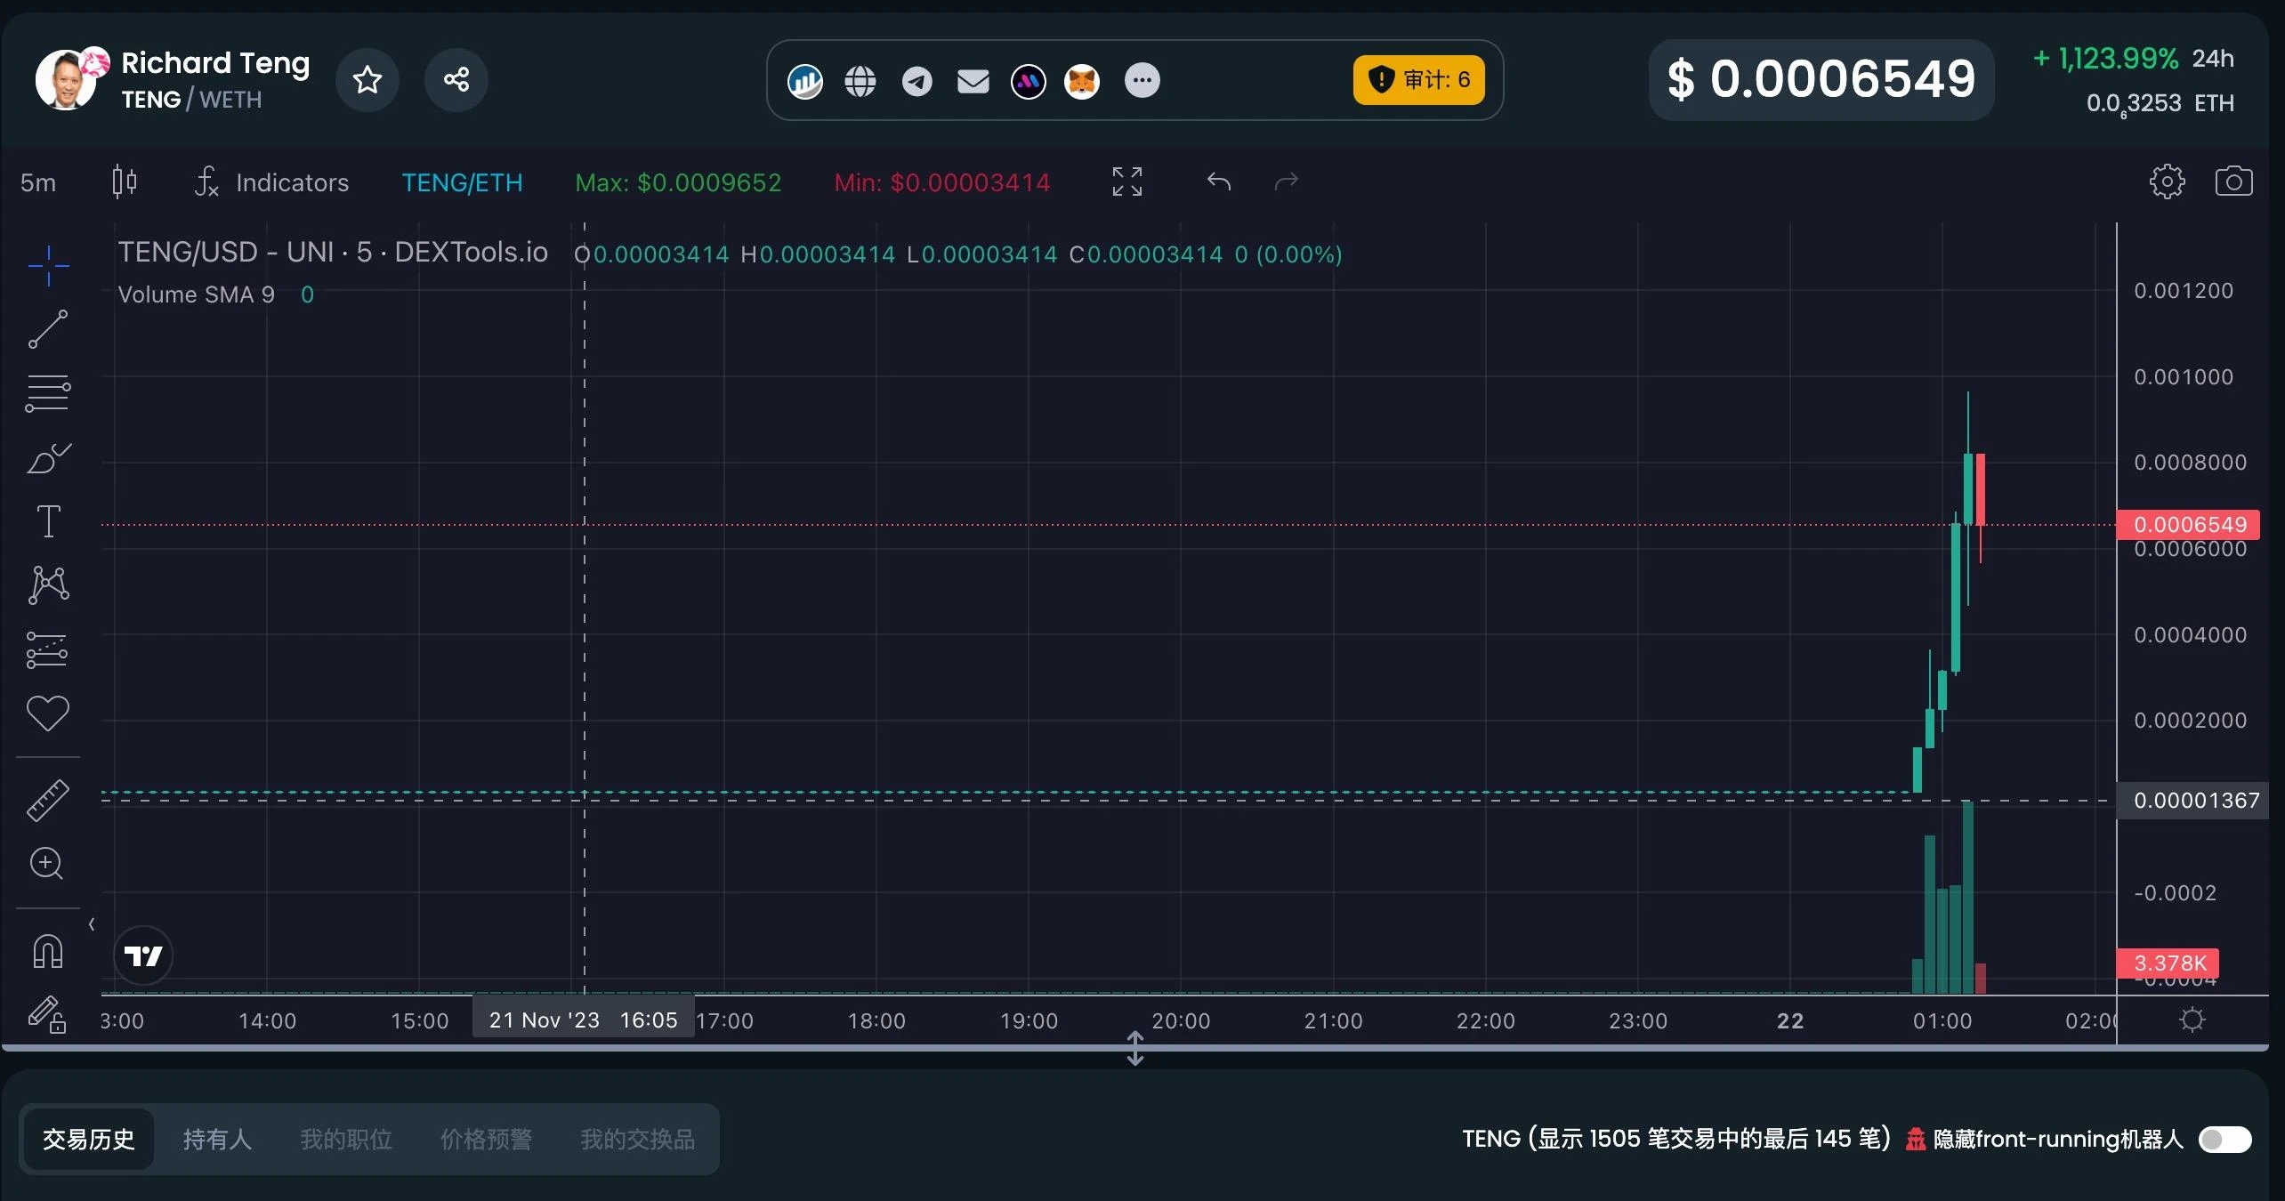The height and width of the screenshot is (1201, 2285).
Task: Open the candlestick chart style dropdown
Action: (x=125, y=181)
